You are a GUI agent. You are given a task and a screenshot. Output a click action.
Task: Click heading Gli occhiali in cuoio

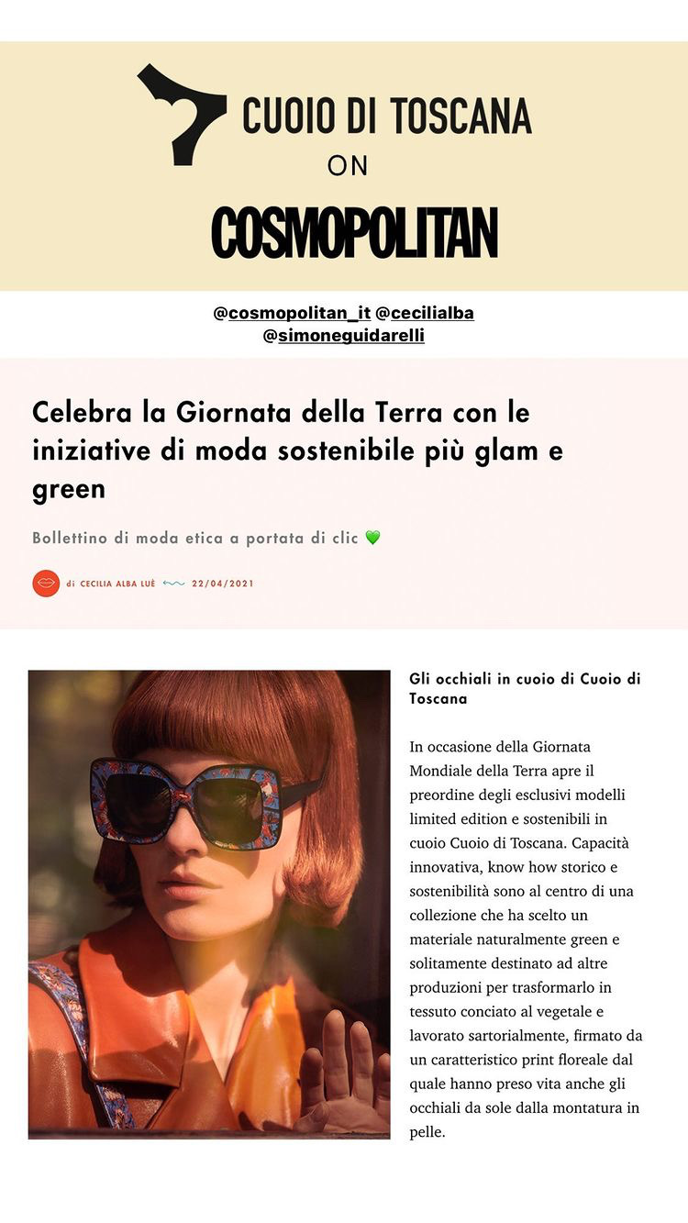525,688
